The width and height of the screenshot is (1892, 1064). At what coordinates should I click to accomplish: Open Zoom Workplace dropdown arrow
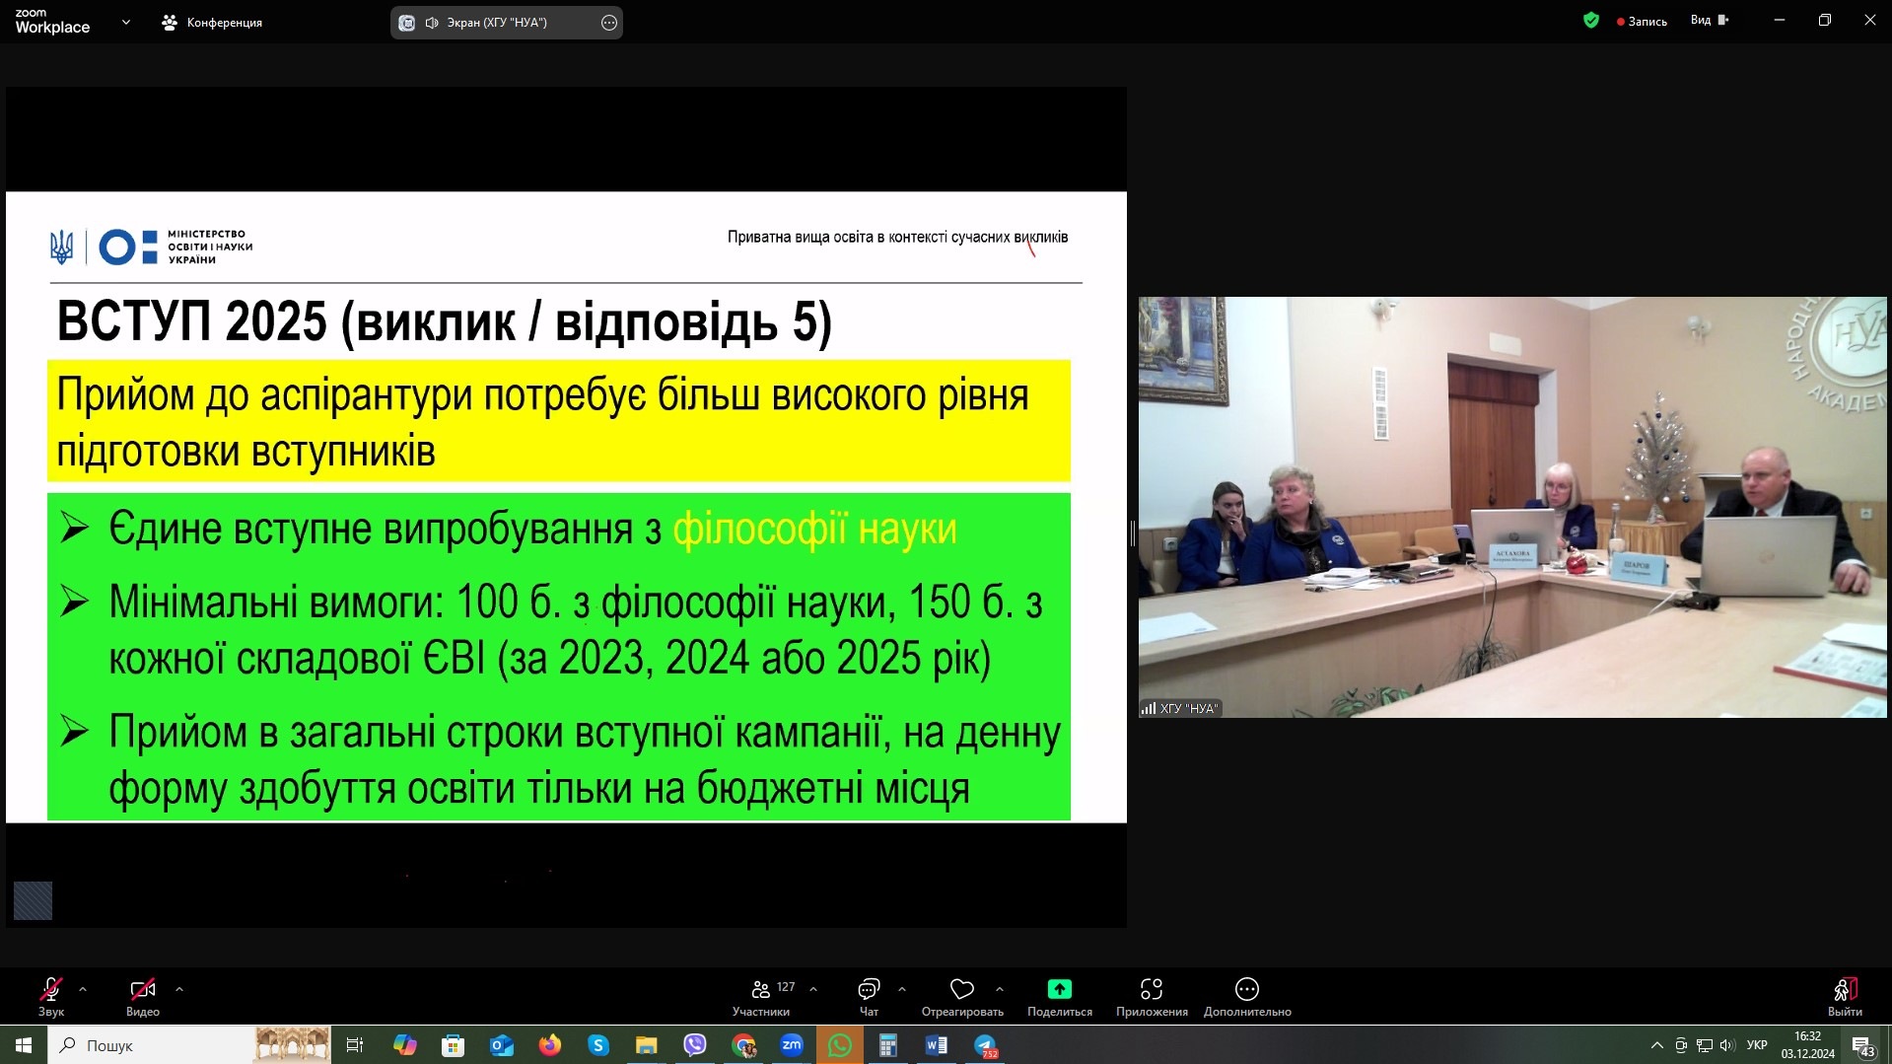click(126, 22)
